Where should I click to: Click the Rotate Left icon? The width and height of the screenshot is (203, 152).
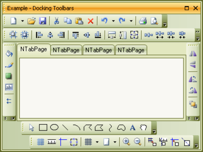pyautogui.click(x=193, y=79)
